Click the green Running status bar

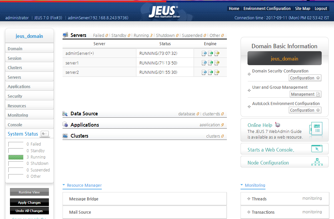tap(16, 157)
